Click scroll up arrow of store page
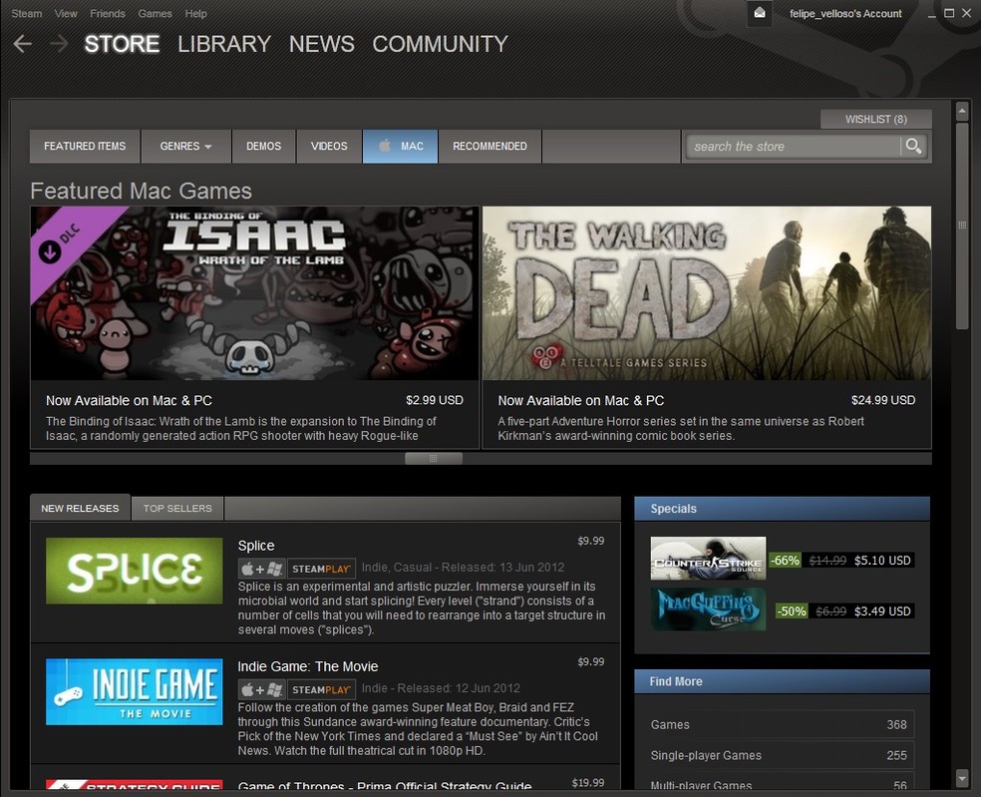The height and width of the screenshot is (797, 981). pos(962,112)
